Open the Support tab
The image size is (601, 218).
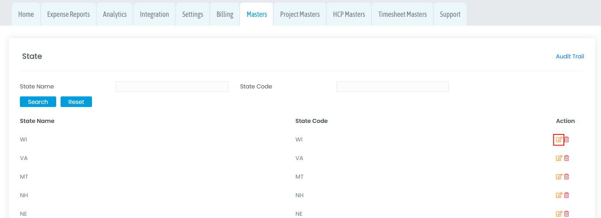[450, 14]
